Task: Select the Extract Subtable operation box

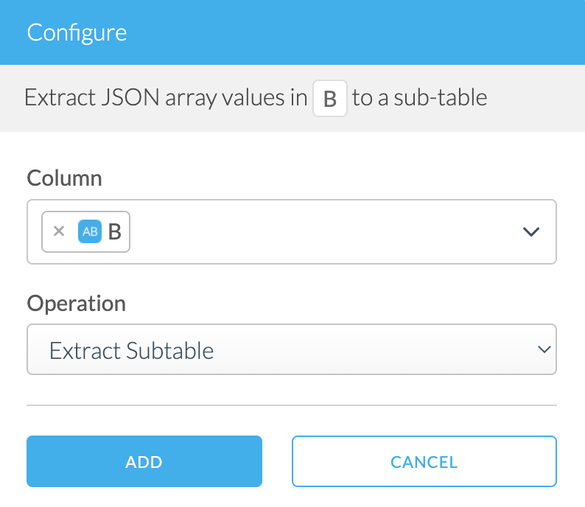Action: 291,349
